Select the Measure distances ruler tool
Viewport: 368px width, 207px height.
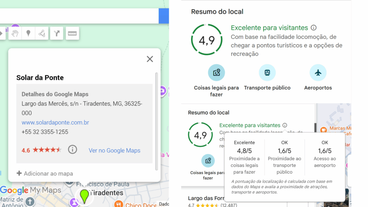tap(72, 33)
